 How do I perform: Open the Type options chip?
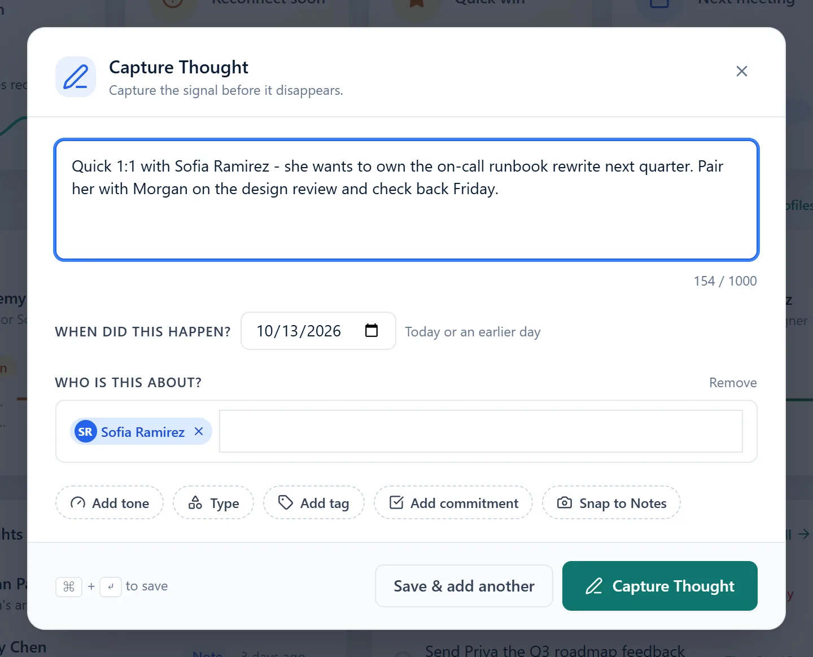coord(213,502)
